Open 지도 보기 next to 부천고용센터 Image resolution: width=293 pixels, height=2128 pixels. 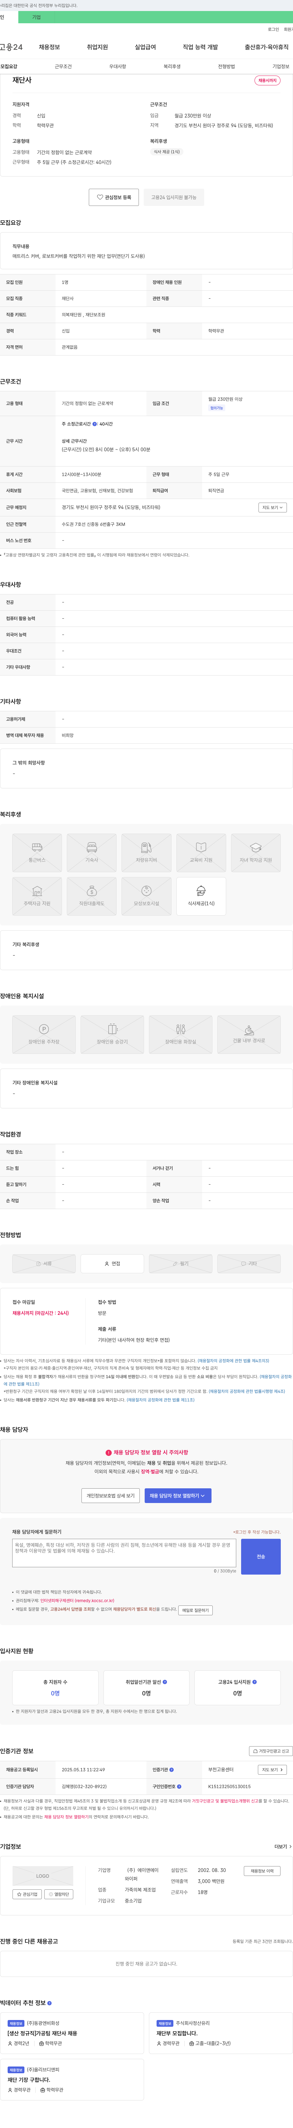[273, 1769]
